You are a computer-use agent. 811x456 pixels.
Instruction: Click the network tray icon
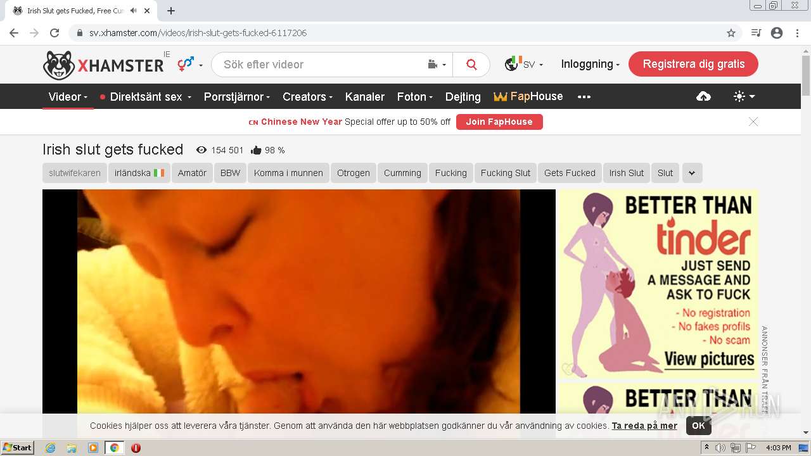[x=736, y=448]
